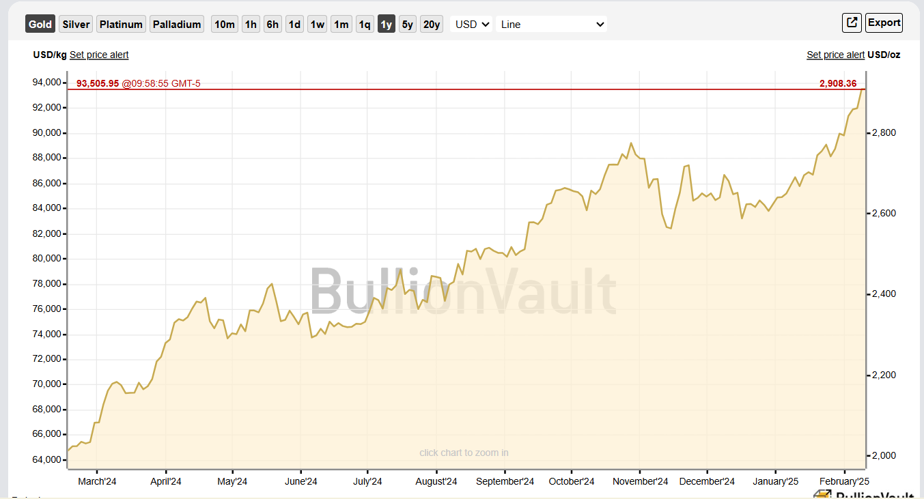This screenshot has width=924, height=499.
Task: Click the 'click chart to zoom in' hint
Action: coord(464,453)
